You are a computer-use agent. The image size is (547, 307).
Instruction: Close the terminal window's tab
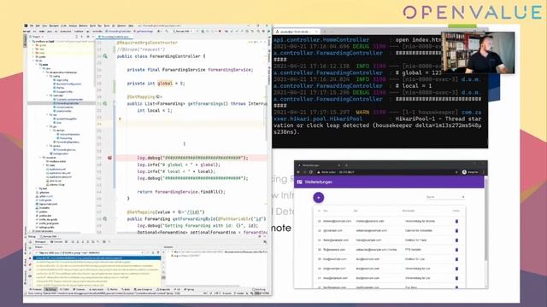pyautogui.click(x=316, y=32)
